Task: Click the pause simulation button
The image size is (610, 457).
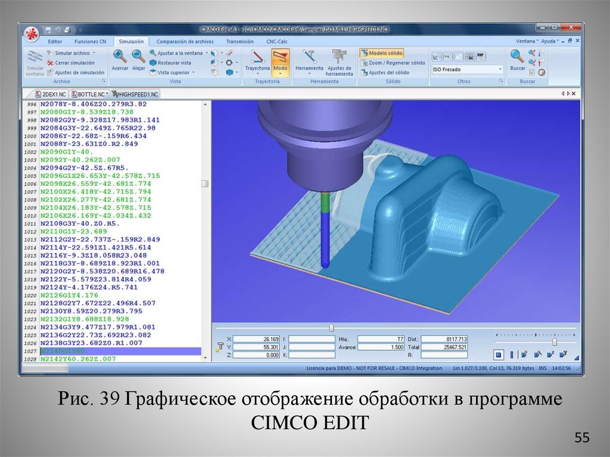Action: click(512, 355)
